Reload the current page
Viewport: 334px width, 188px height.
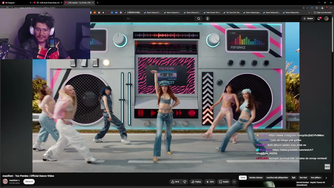click(x=7, y=8)
